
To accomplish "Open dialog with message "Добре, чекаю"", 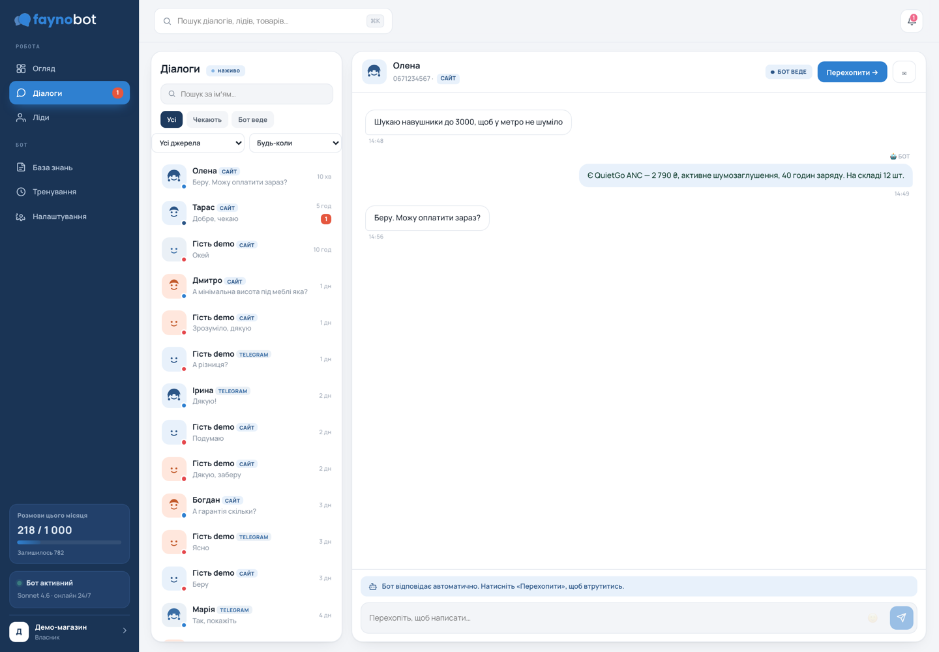I will [x=246, y=213].
